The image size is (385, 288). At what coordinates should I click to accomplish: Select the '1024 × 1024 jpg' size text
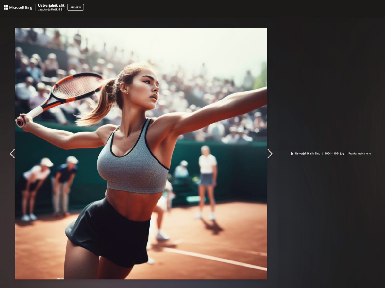pos(334,154)
